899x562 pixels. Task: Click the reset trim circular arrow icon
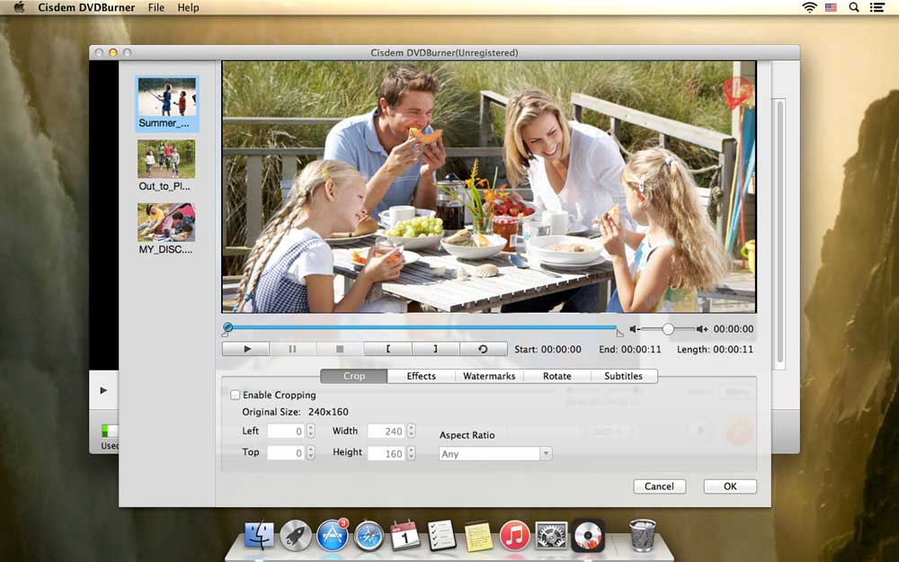click(483, 349)
